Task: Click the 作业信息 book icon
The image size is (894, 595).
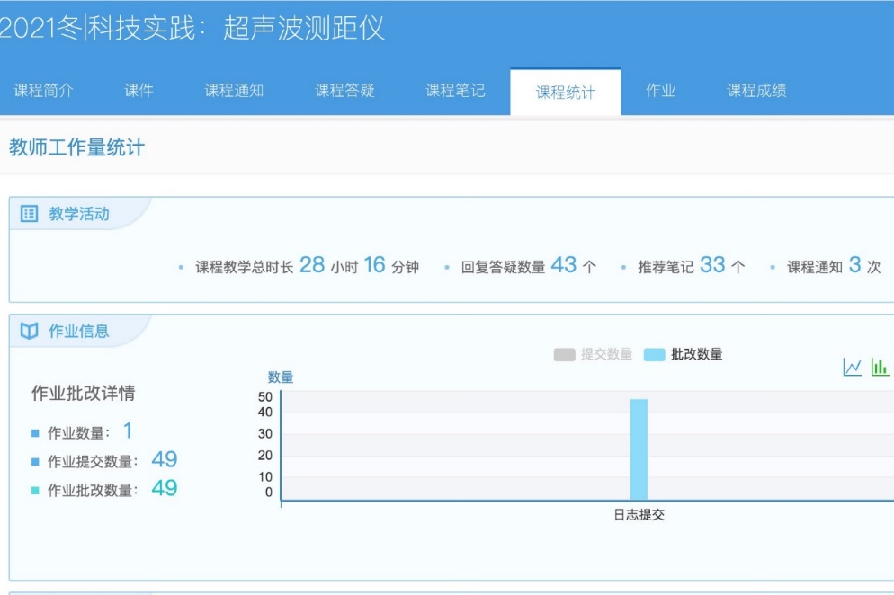Action: (29, 332)
